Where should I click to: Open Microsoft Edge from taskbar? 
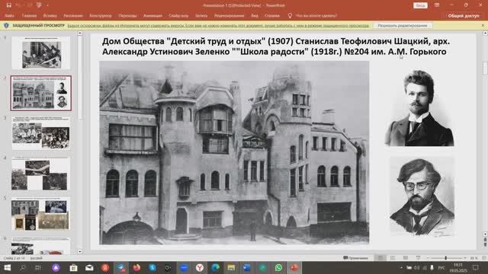215,267
